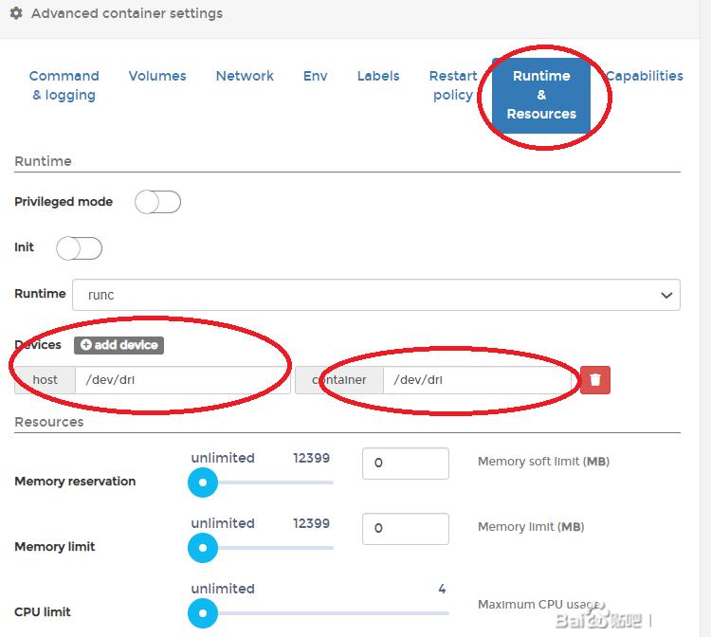Select the Runtime & Resources tab

[541, 95]
